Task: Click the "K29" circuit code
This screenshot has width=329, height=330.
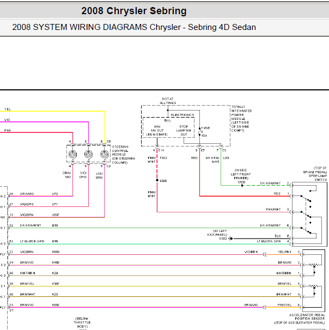Action: pos(55,273)
